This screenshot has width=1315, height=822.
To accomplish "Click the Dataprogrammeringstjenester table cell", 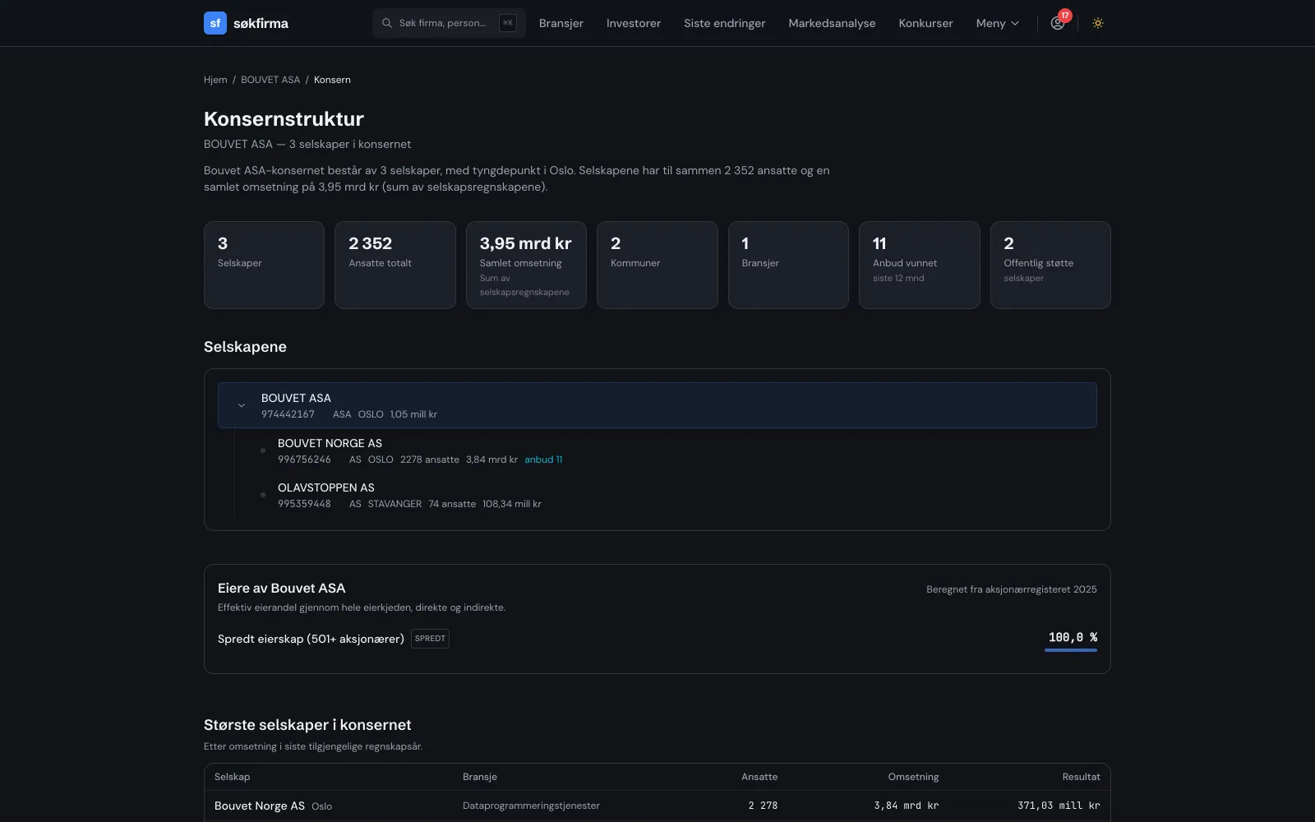I will (531, 806).
